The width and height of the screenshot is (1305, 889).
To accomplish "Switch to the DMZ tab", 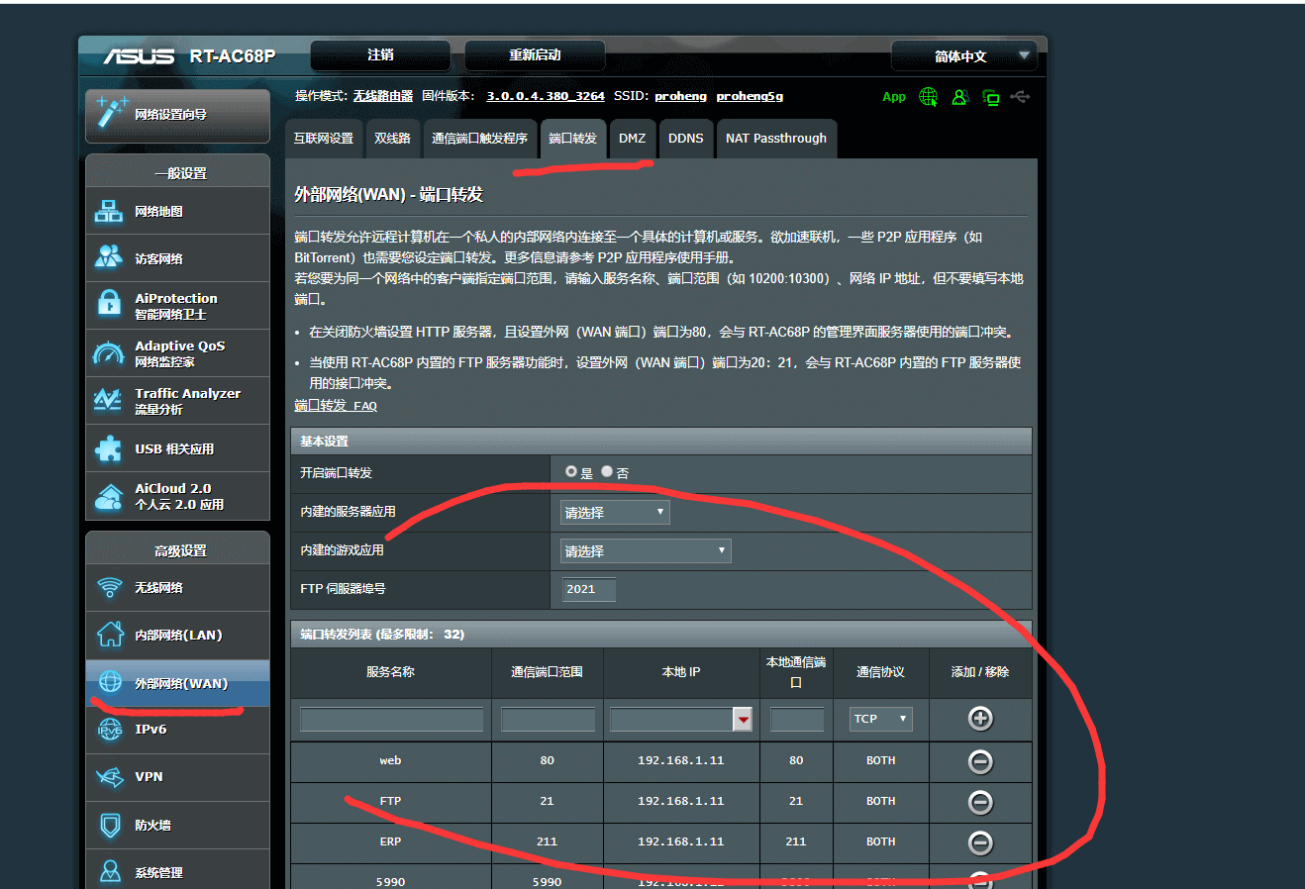I will pyautogui.click(x=632, y=139).
